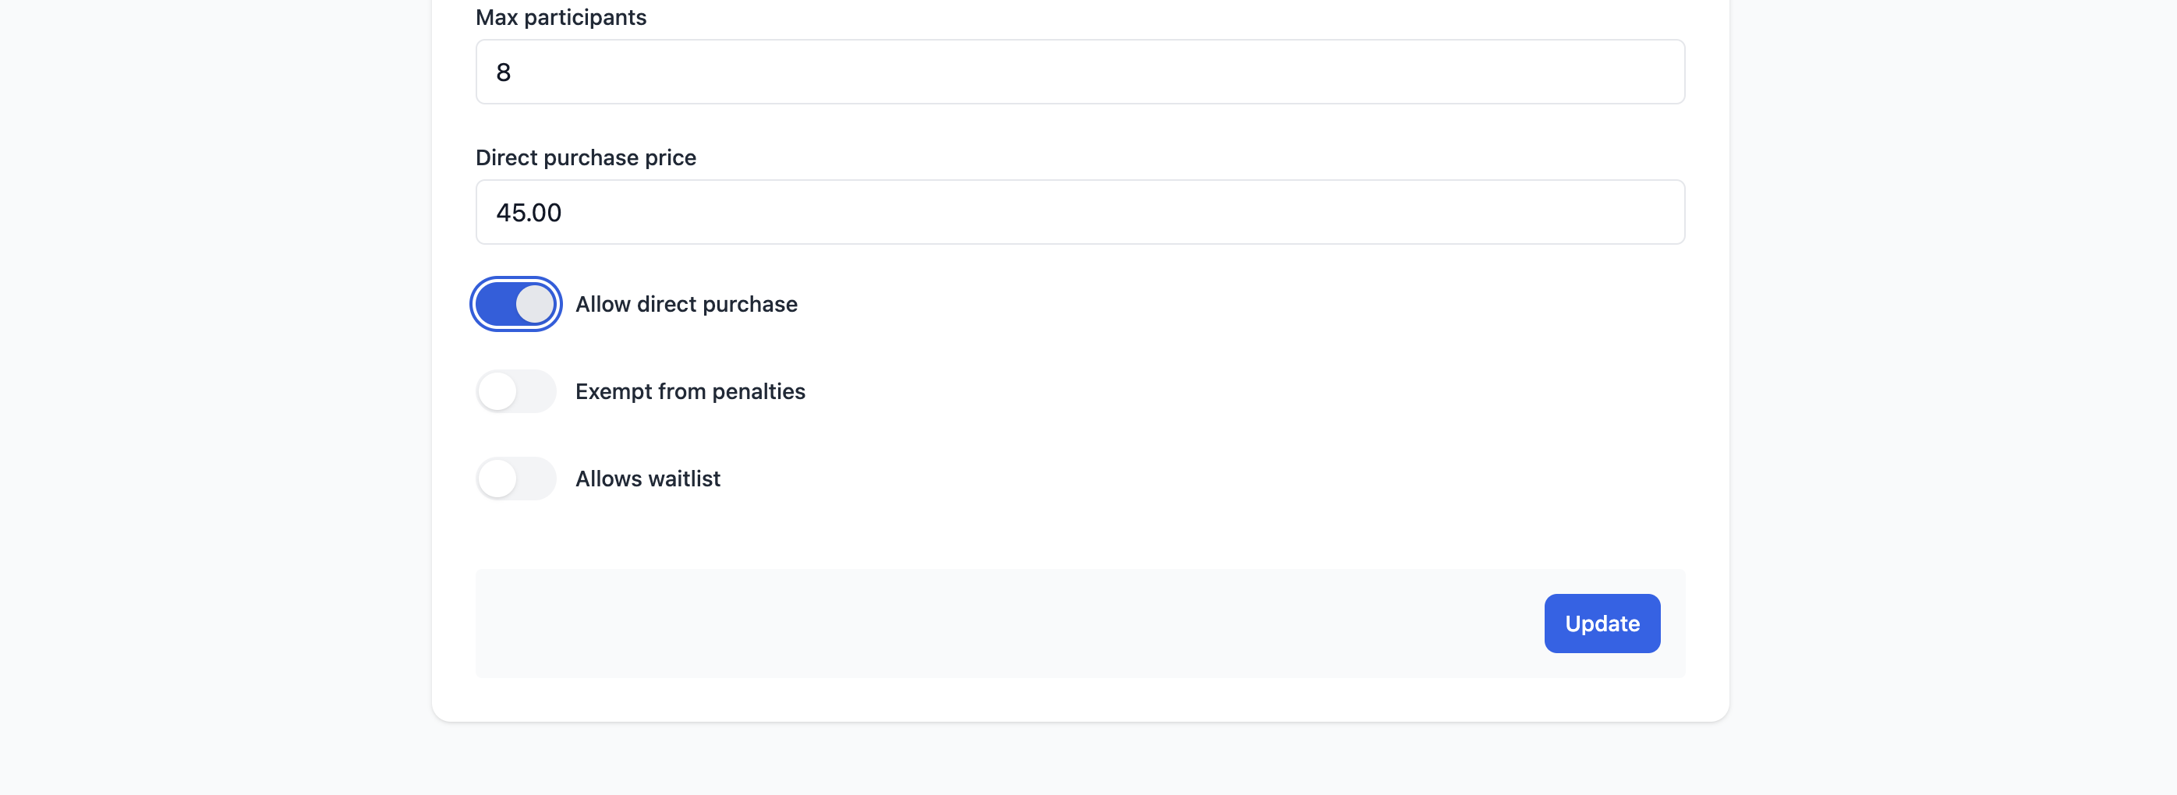Focus the Direct purchase price field
Image resolution: width=2177 pixels, height=795 pixels.
coord(1079,212)
